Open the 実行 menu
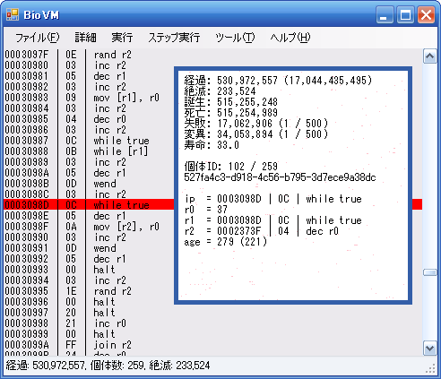441x379 pixels. click(122, 38)
